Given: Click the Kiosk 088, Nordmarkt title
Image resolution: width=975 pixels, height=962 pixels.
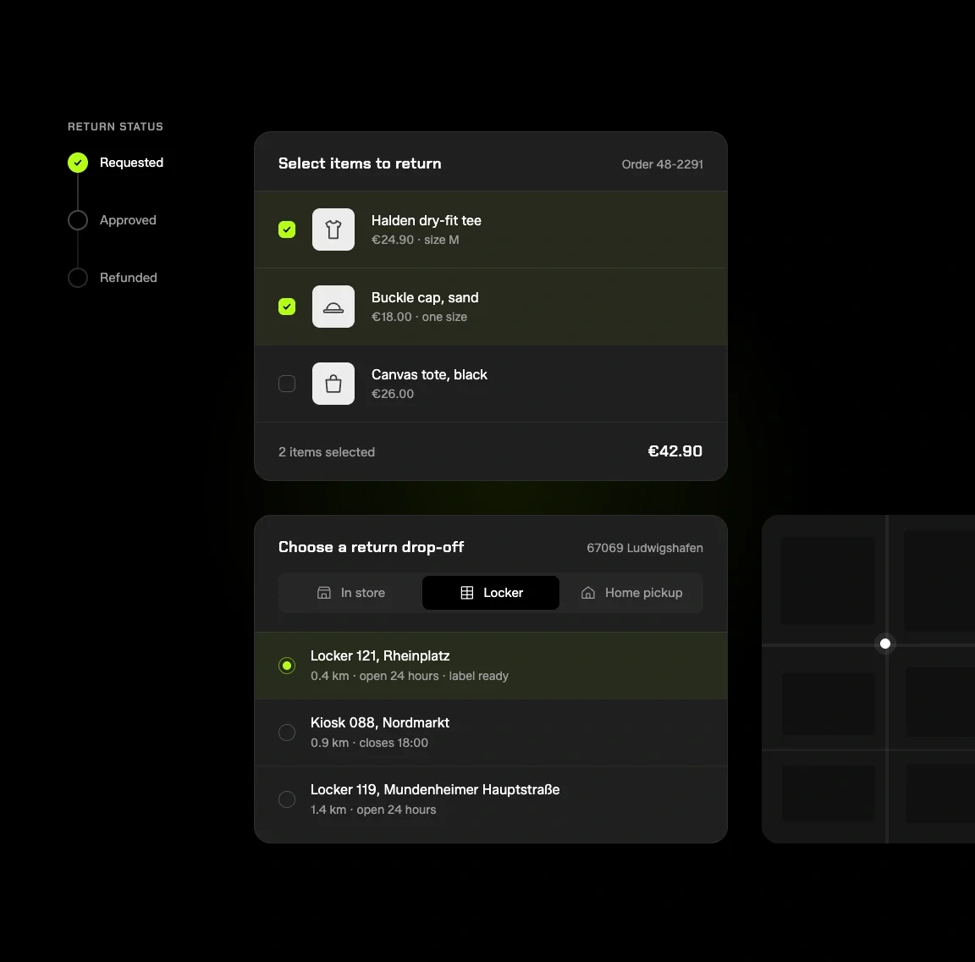Looking at the screenshot, I should [379, 722].
